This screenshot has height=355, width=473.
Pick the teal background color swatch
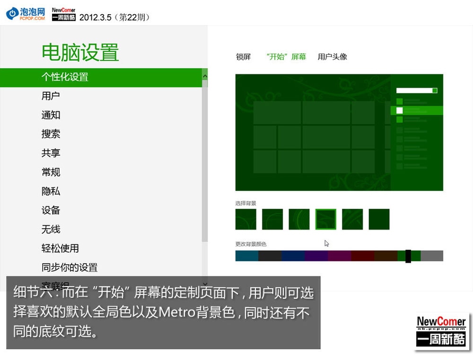[246, 256]
